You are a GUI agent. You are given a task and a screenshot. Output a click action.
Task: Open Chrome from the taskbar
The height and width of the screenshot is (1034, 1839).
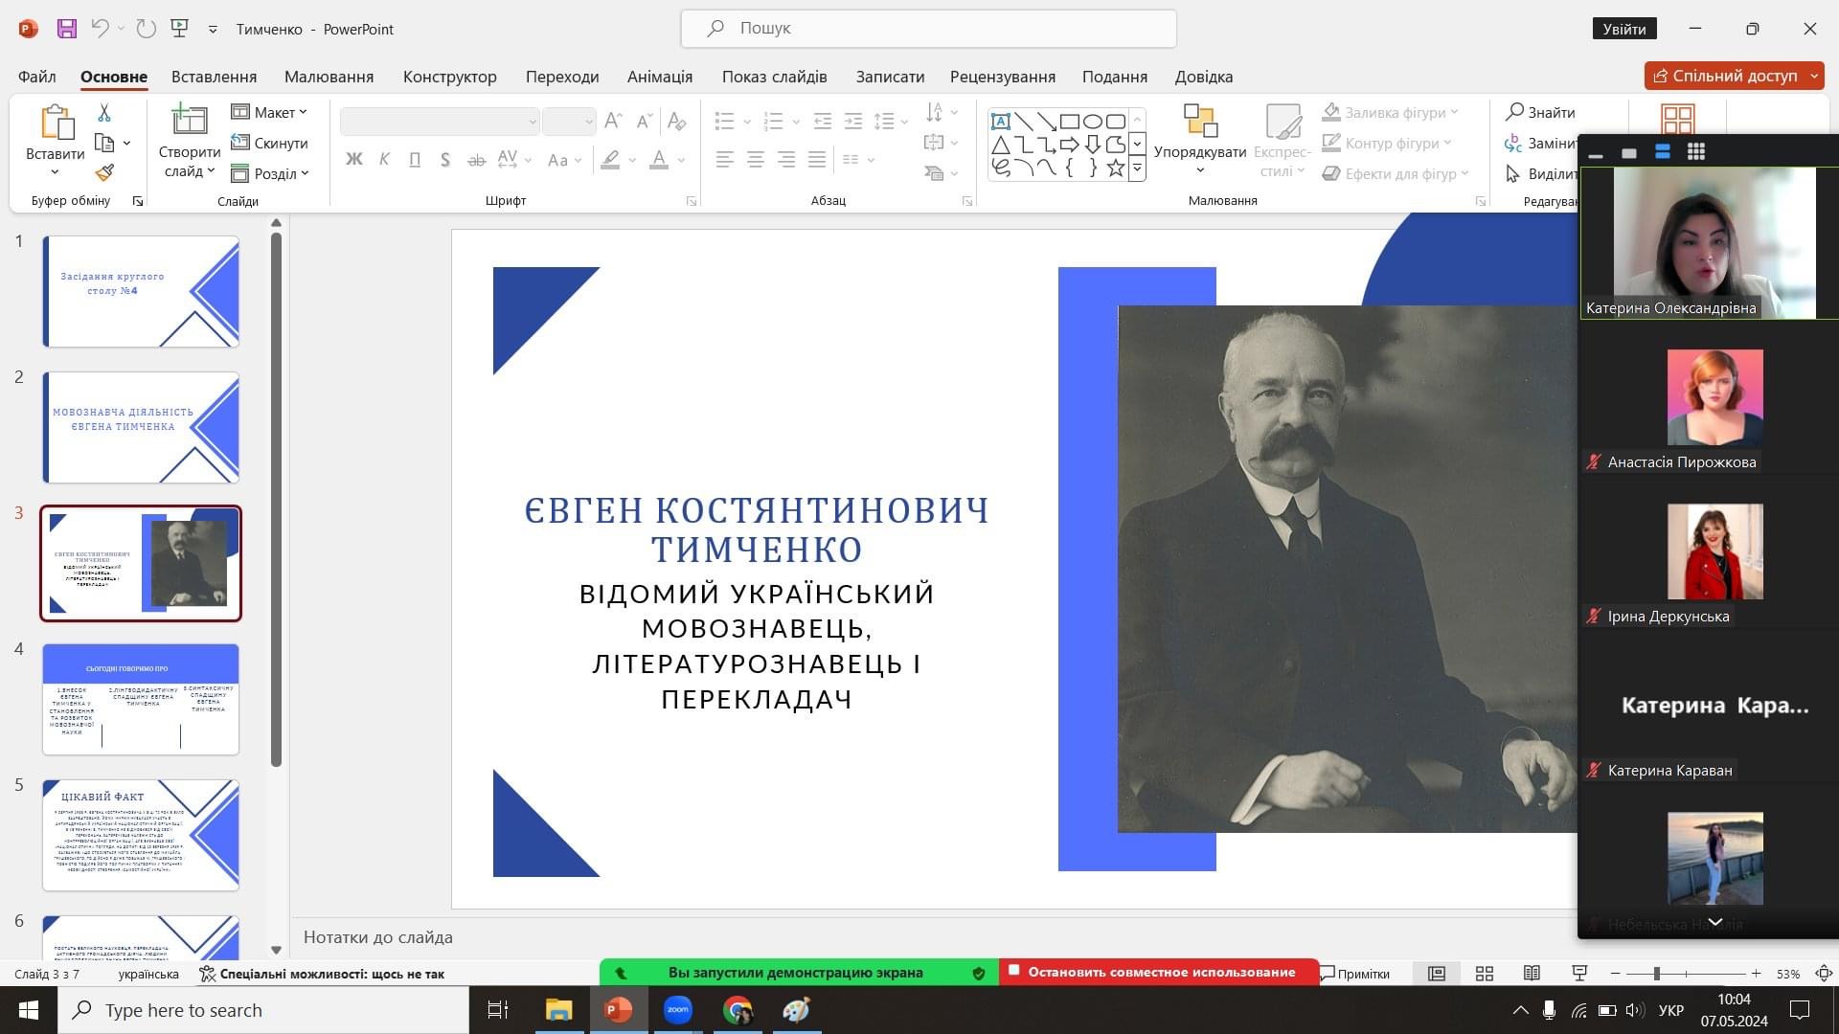pyautogui.click(x=737, y=1010)
